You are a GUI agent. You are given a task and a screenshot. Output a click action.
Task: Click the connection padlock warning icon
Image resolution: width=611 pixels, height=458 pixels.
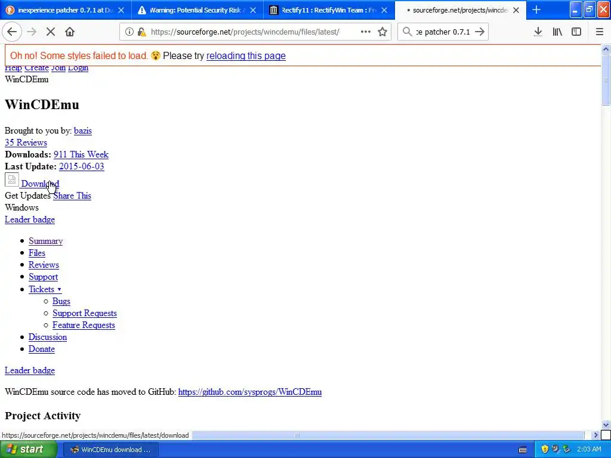point(141,32)
